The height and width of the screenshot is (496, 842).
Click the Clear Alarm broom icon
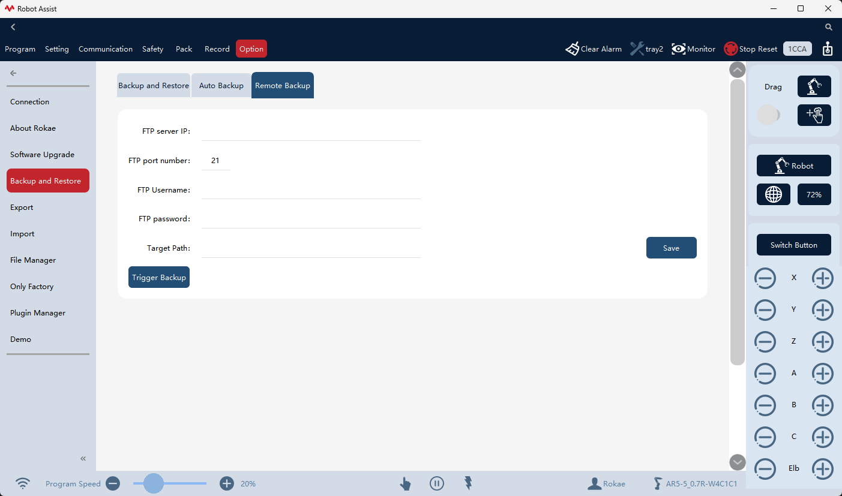click(572, 49)
